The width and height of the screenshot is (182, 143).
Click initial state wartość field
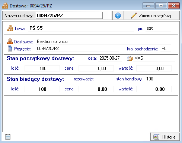[x=154, y=68]
